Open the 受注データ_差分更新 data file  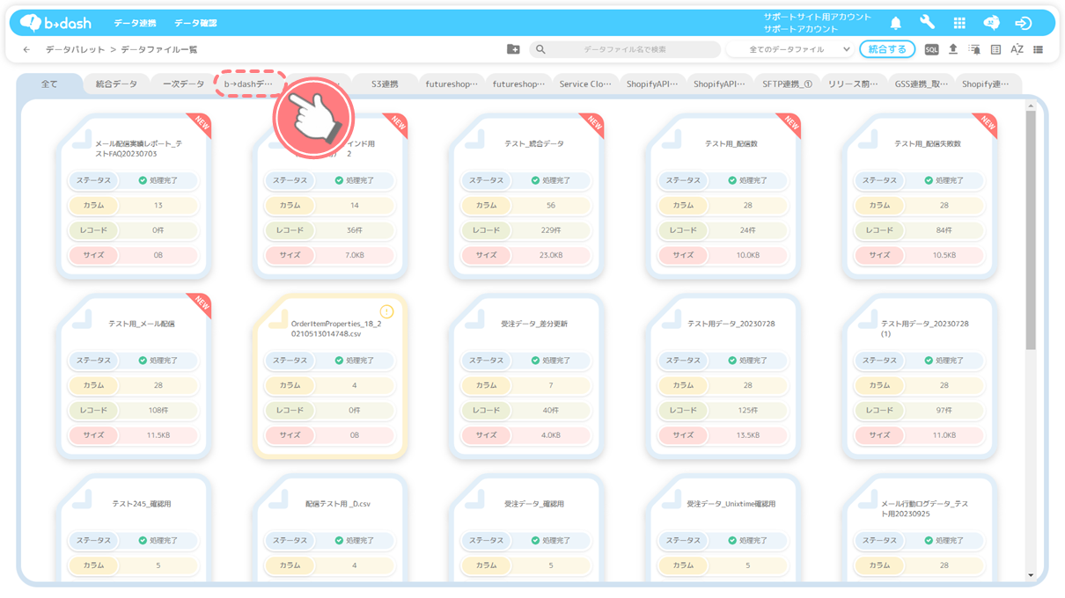526,376
